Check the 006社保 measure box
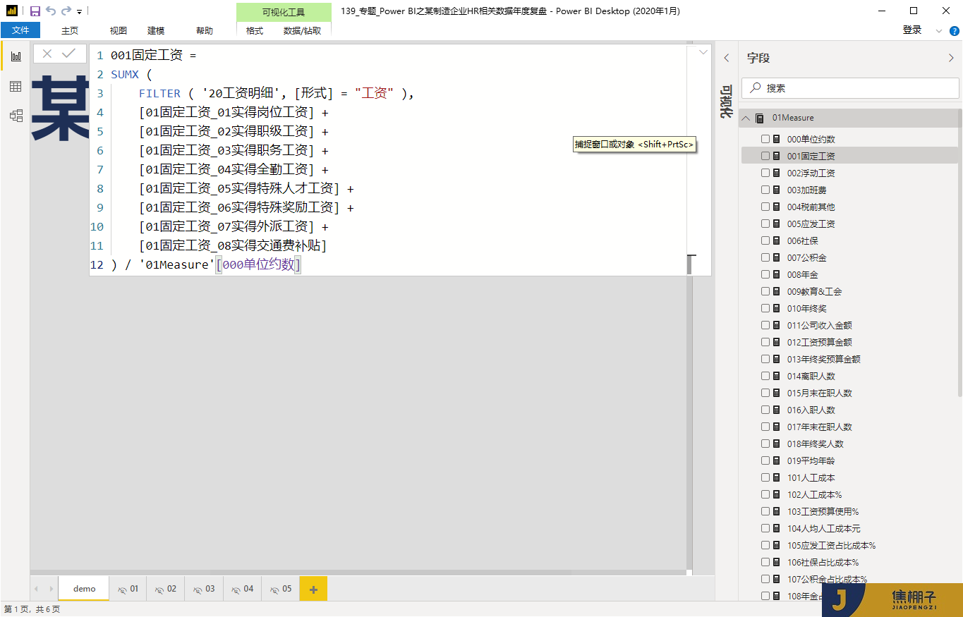Image resolution: width=963 pixels, height=617 pixels. (765, 240)
